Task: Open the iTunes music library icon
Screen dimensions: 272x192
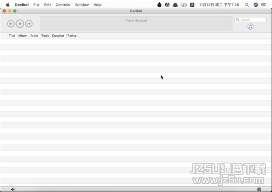Action: click(250, 27)
